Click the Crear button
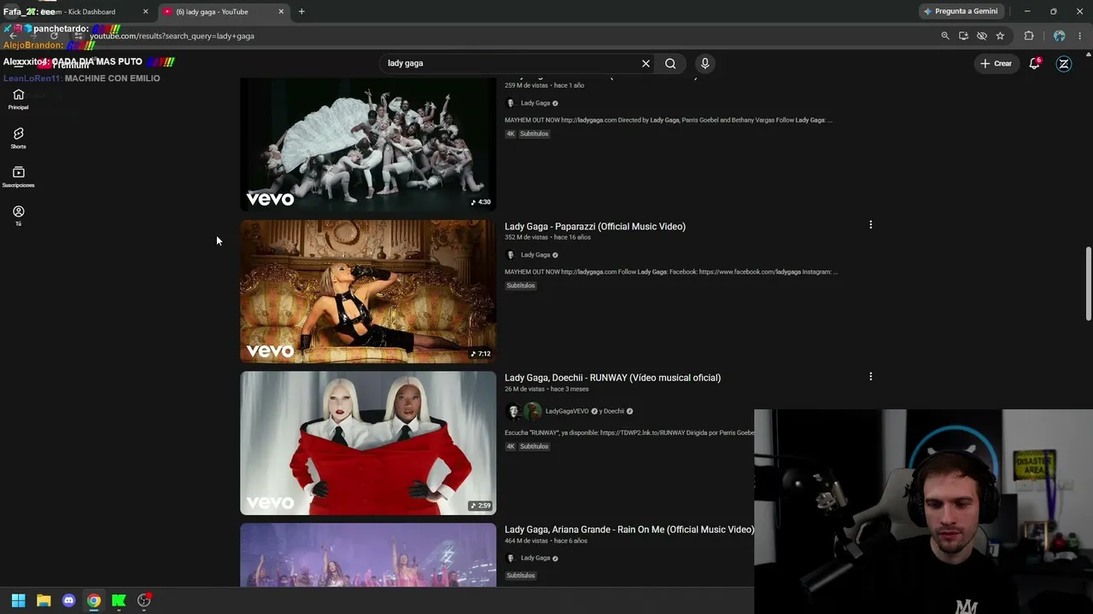Viewport: 1093px width, 614px height. point(996,63)
